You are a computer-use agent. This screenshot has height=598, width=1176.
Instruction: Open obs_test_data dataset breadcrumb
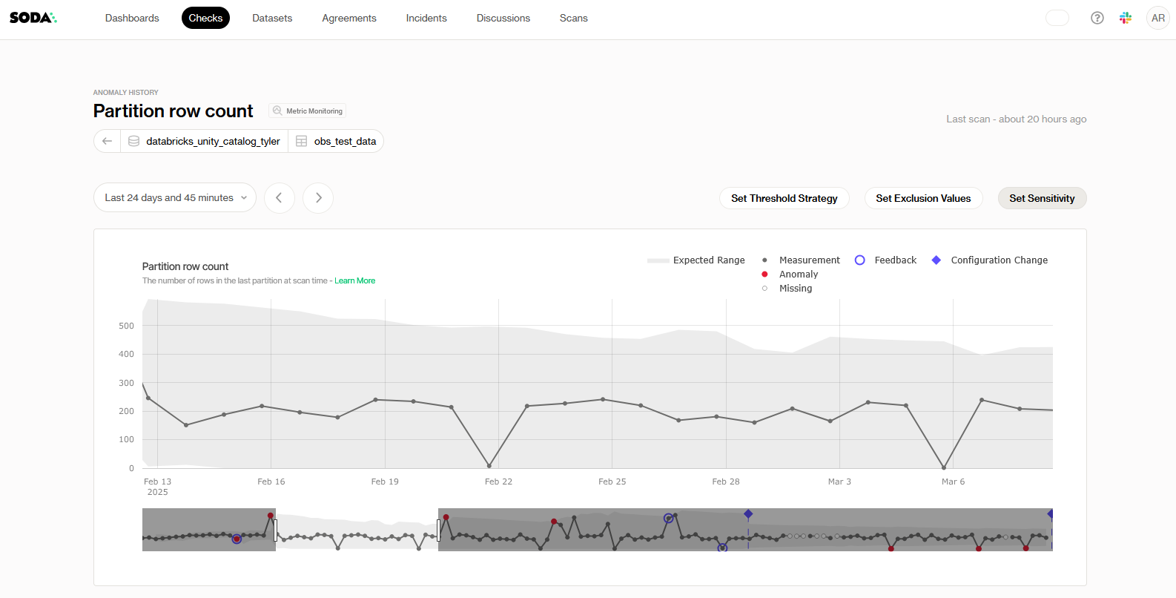click(344, 141)
